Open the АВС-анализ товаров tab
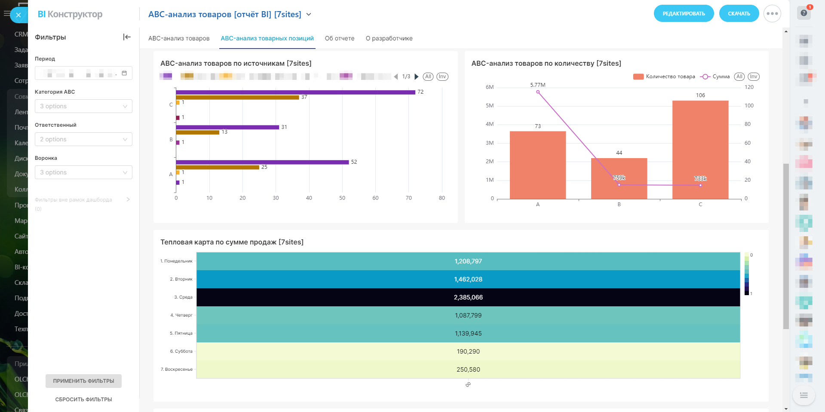The width and height of the screenshot is (825, 412). click(x=179, y=38)
